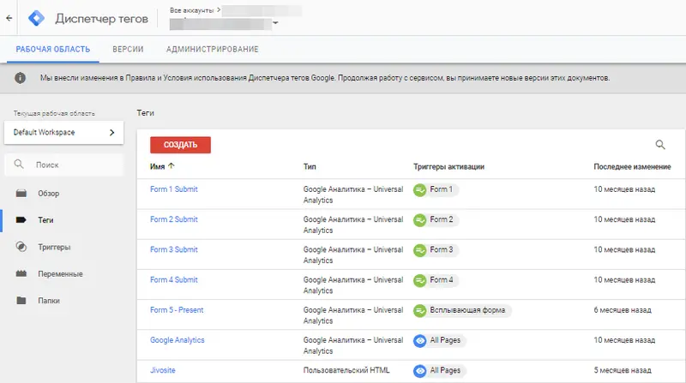Sort by Имя column arrow

171,165
